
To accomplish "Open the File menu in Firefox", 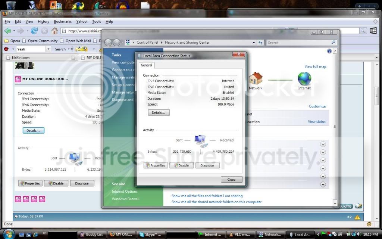I will coord(7,21).
